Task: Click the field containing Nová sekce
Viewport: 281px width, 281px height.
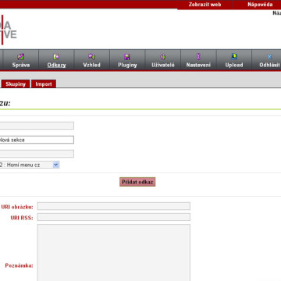Action: (x=37, y=140)
